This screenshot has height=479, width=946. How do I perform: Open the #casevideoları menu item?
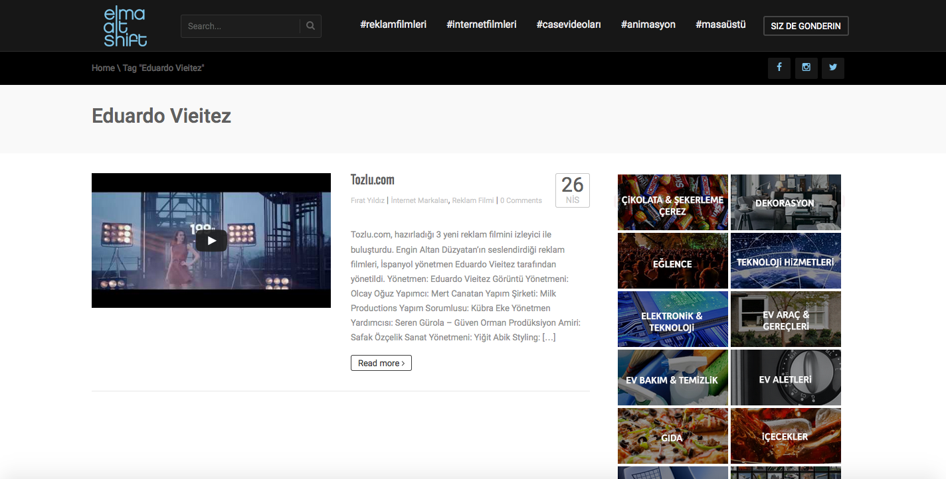[x=569, y=25]
